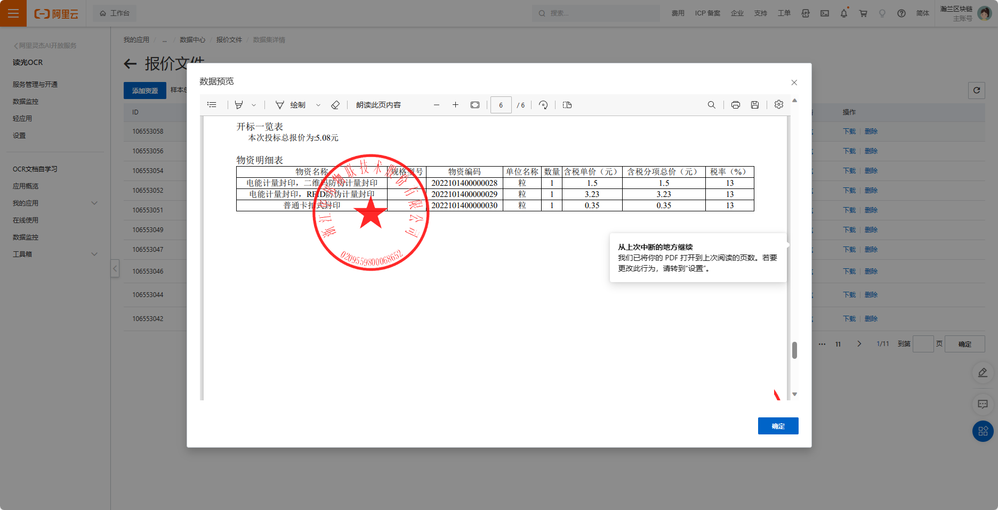The width and height of the screenshot is (998, 510).
Task: Open the 支持 menu
Action: coord(761,13)
